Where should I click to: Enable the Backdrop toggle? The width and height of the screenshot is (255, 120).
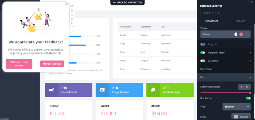click(x=203, y=61)
